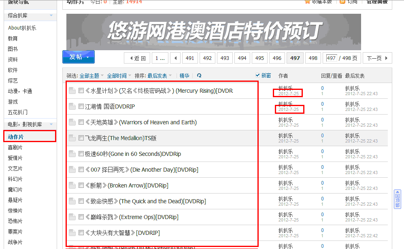404x249 pixels.
Task: Click the 精华 filter link
Action: pos(184,76)
